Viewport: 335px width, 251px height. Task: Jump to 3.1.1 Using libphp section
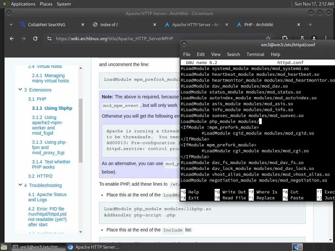click(52, 108)
